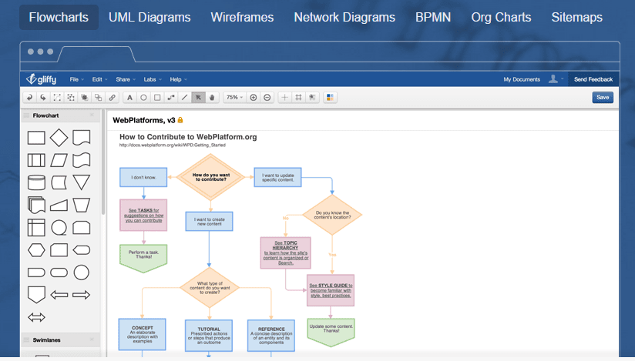Select the 'How do you want to contribute?' diamond
This screenshot has width=635, height=361.
pyautogui.click(x=211, y=177)
